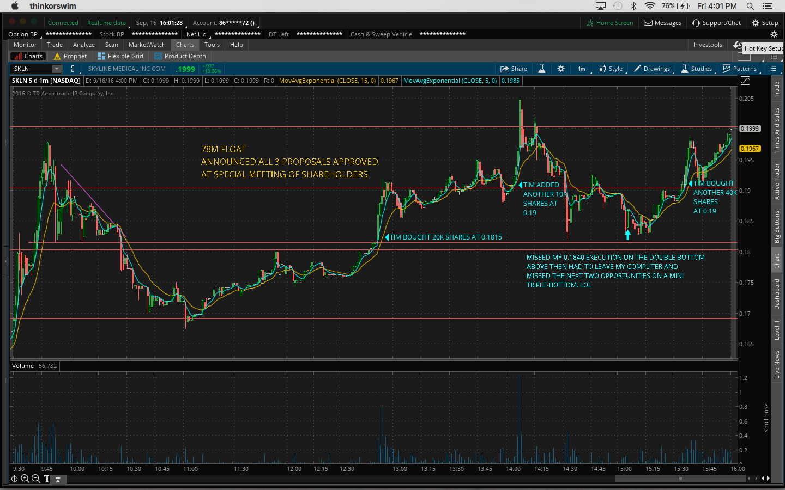This screenshot has height=490, width=785.
Task: Open the 1m timeframe dropdown
Action: 582,69
